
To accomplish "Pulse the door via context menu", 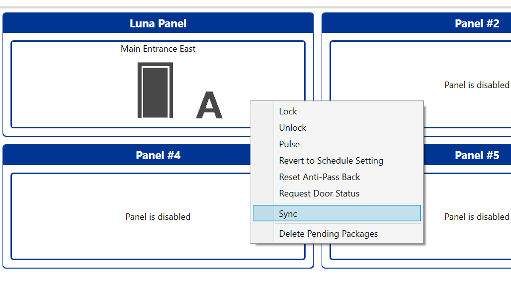I will point(289,144).
